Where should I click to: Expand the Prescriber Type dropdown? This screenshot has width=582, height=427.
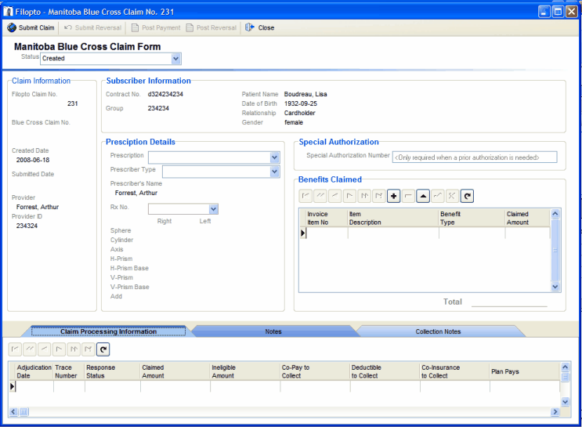click(274, 172)
